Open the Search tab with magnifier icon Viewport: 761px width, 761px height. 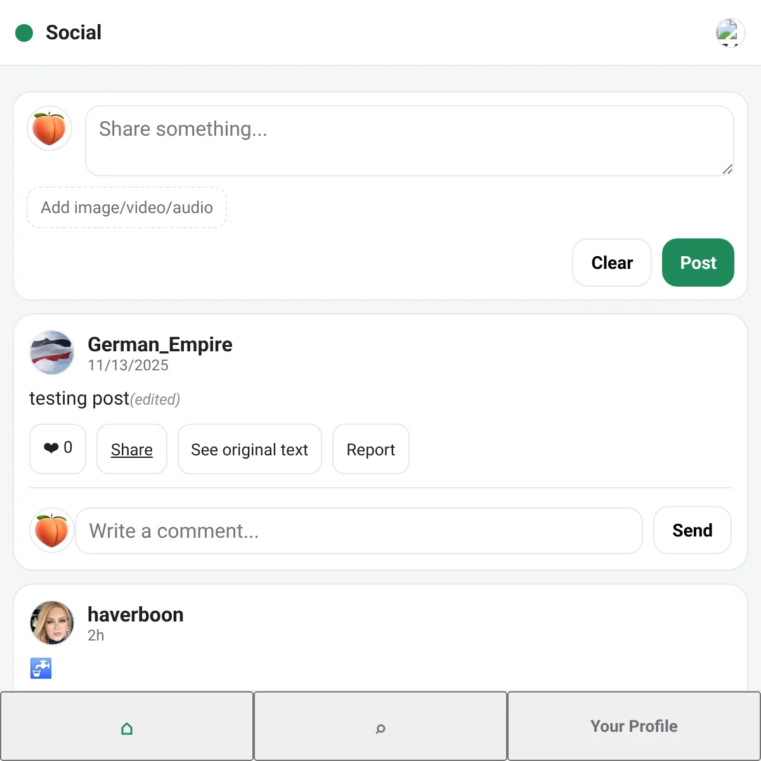380,727
